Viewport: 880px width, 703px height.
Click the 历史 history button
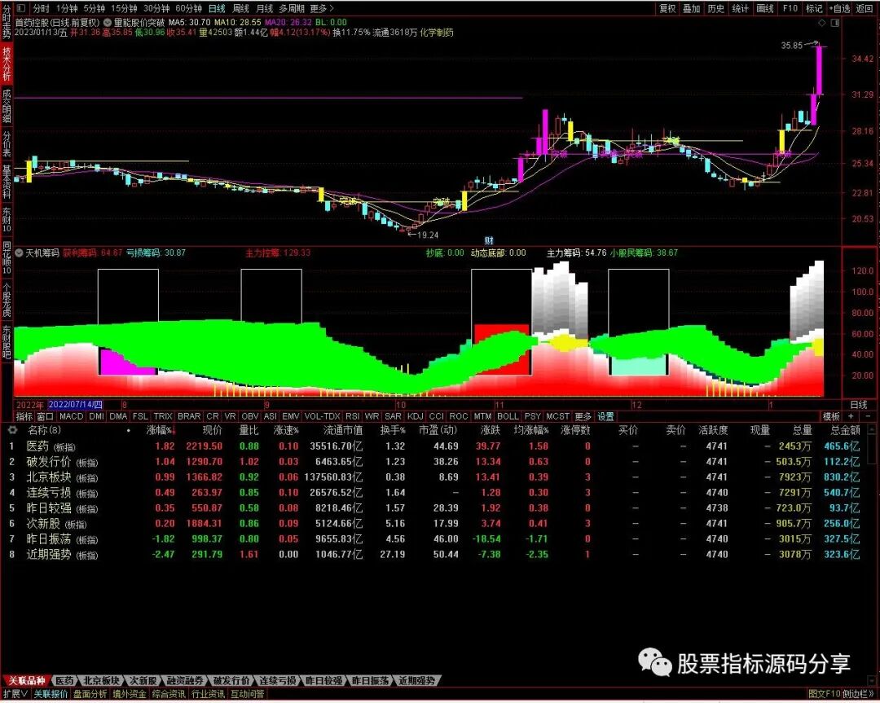pos(715,8)
